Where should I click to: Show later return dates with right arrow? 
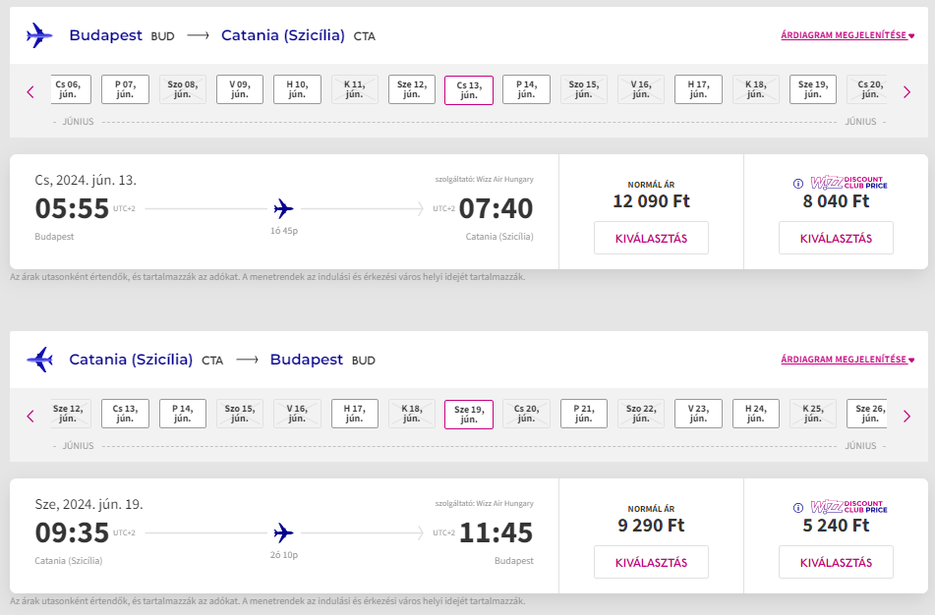906,416
